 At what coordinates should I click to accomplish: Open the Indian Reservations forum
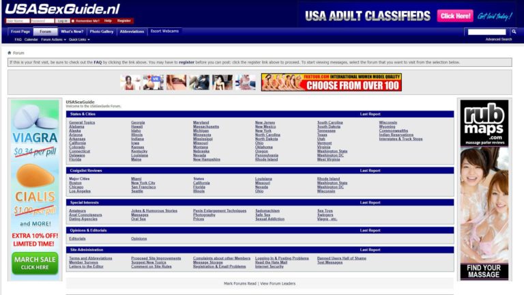pyautogui.click(x=396, y=135)
